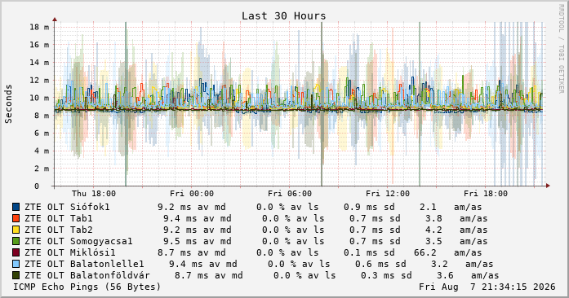The width and height of the screenshot is (569, 298).
Task: Click the red arrowhead ending the time axis
Action: [548, 186]
